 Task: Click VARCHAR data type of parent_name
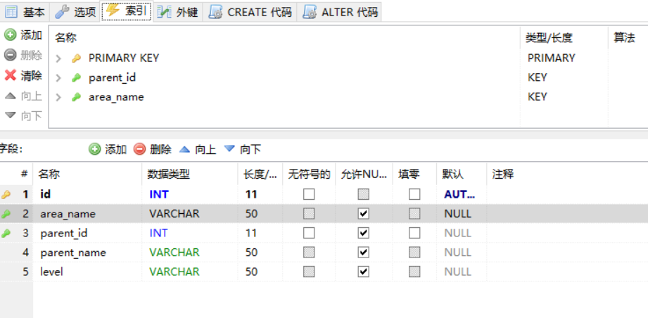tap(174, 253)
